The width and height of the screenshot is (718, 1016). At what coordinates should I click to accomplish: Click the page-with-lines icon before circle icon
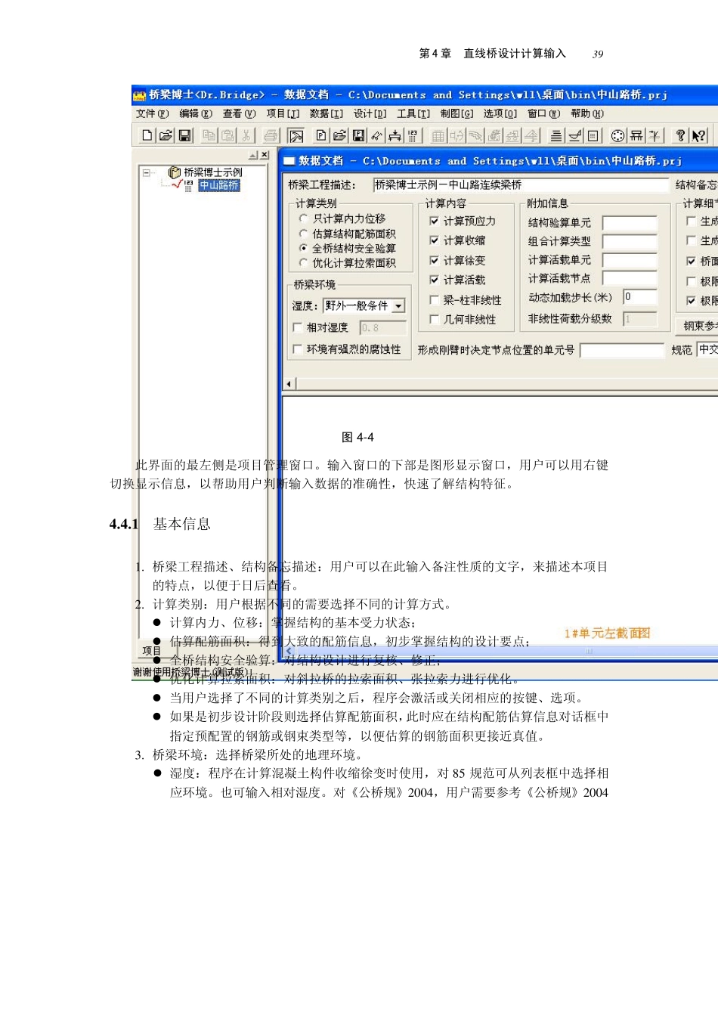[593, 136]
